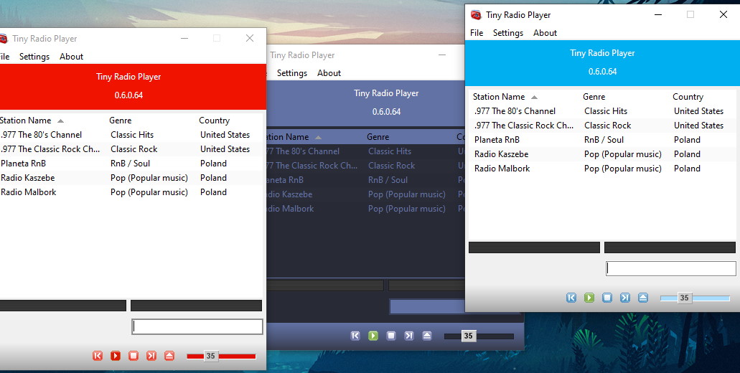Minimize the dark Tiny Radio Player window
The image size is (740, 373).
(441, 55)
